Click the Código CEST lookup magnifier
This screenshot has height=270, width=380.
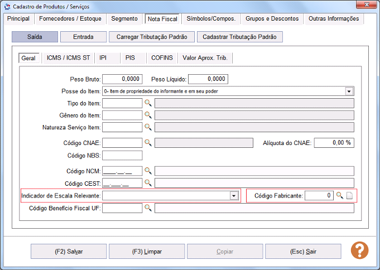click(148, 183)
